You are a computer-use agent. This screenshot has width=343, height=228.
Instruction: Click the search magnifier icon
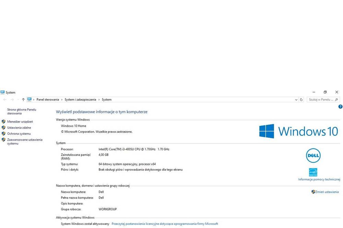click(336, 100)
